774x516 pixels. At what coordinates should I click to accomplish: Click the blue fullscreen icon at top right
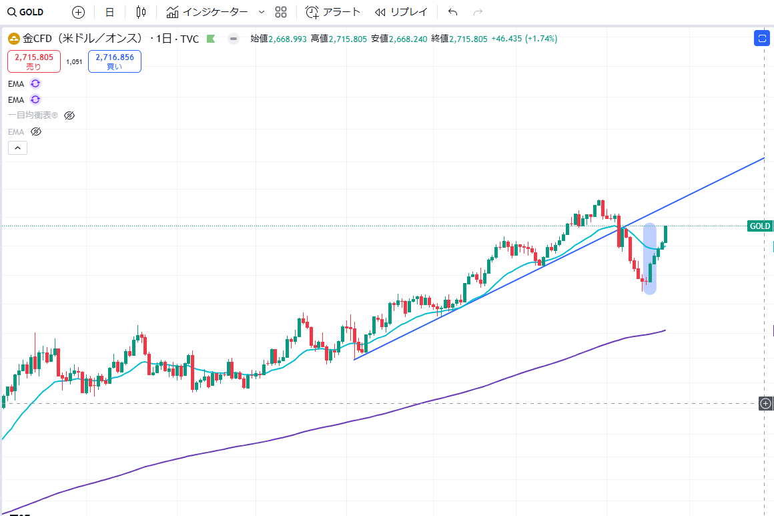coord(762,38)
